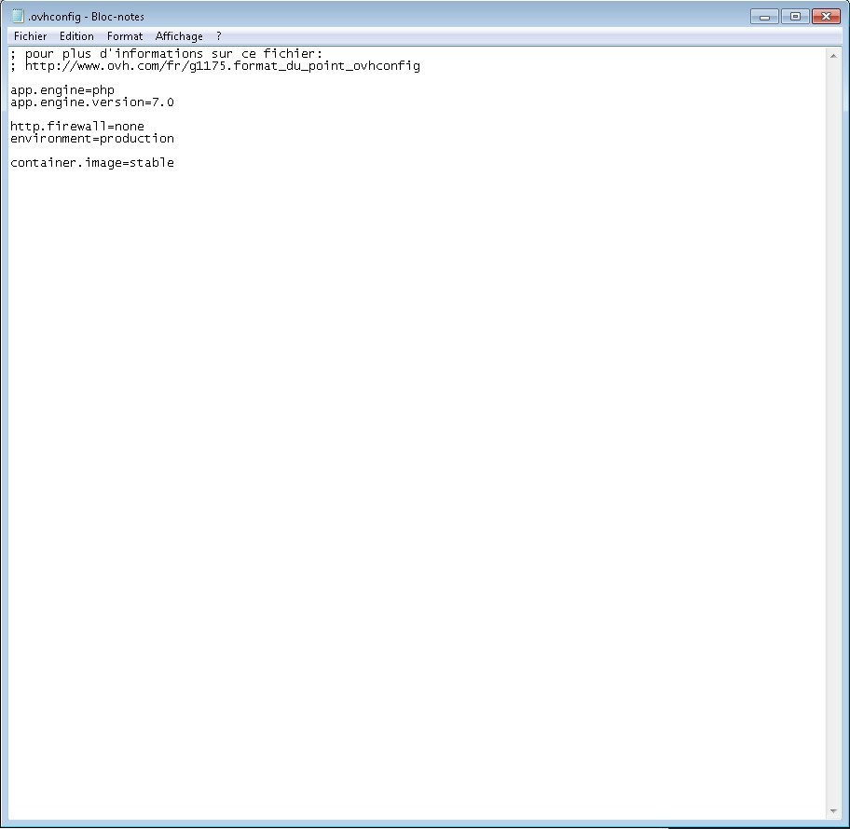The height and width of the screenshot is (829, 850).
Task: Click the scrollbar up arrow
Action: point(833,56)
